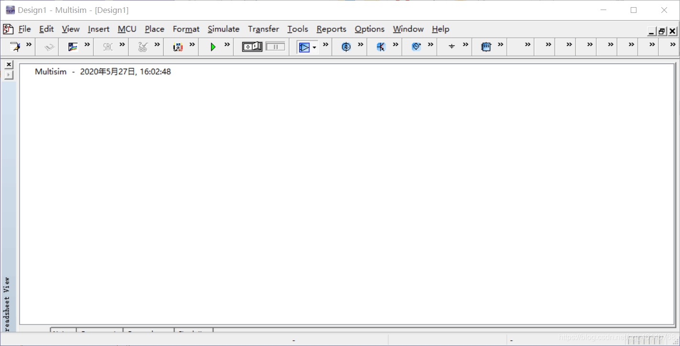
Task: Minimize the Design1 document window
Action: (x=651, y=32)
